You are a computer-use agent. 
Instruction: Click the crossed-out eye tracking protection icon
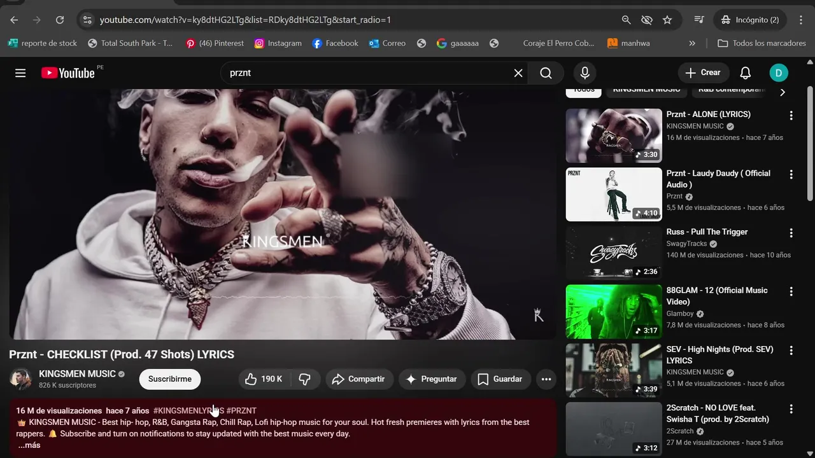pyautogui.click(x=647, y=20)
